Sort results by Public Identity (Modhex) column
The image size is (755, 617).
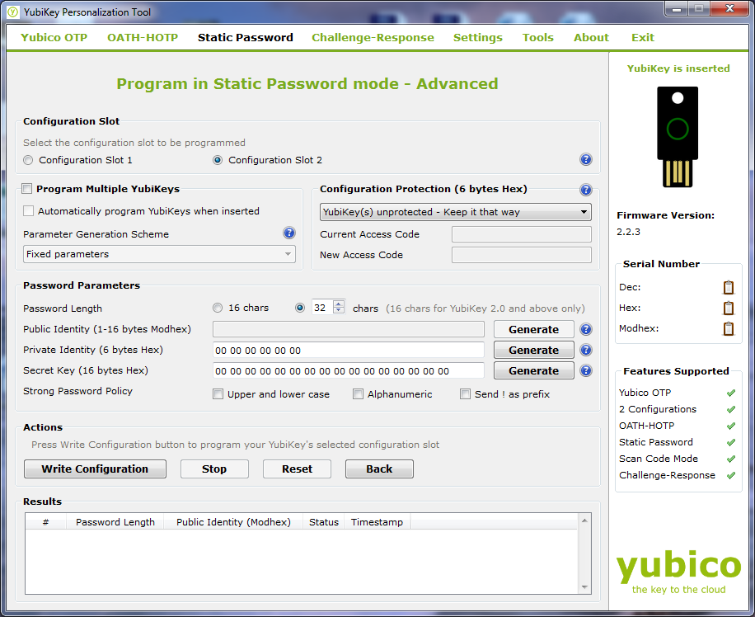233,522
